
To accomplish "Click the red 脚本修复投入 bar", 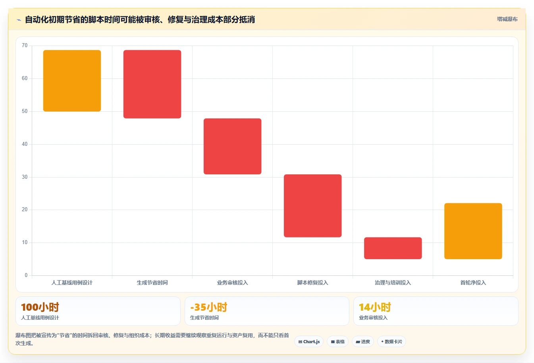I will pos(312,206).
